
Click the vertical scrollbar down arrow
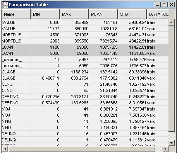(x=172, y=143)
